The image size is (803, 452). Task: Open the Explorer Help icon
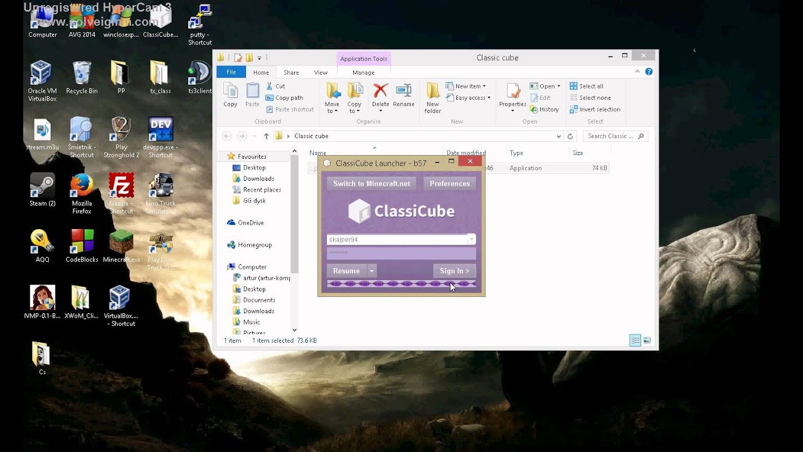tap(649, 72)
